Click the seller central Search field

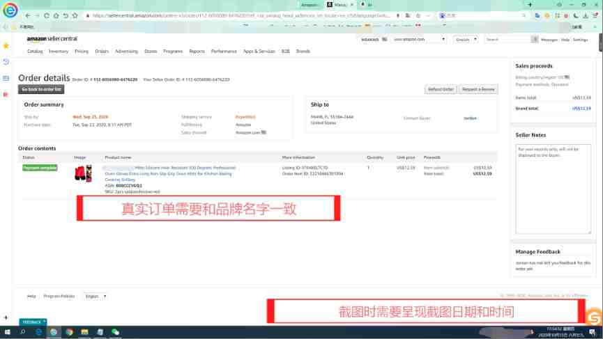pyautogui.click(x=507, y=40)
